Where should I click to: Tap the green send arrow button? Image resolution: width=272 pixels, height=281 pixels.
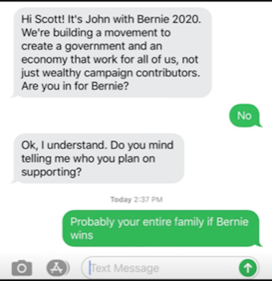click(x=248, y=268)
